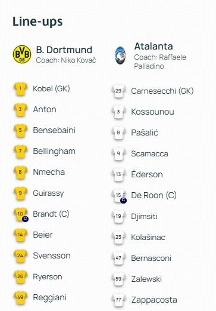216x311 pixels.
Task: Click the Line-ups section heading
Action: click(37, 21)
